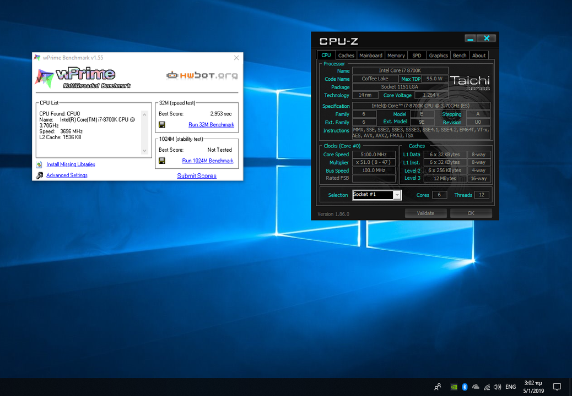This screenshot has width=572, height=396.
Task: Click the "Version 1.86.0" label
Action: pyautogui.click(x=333, y=214)
